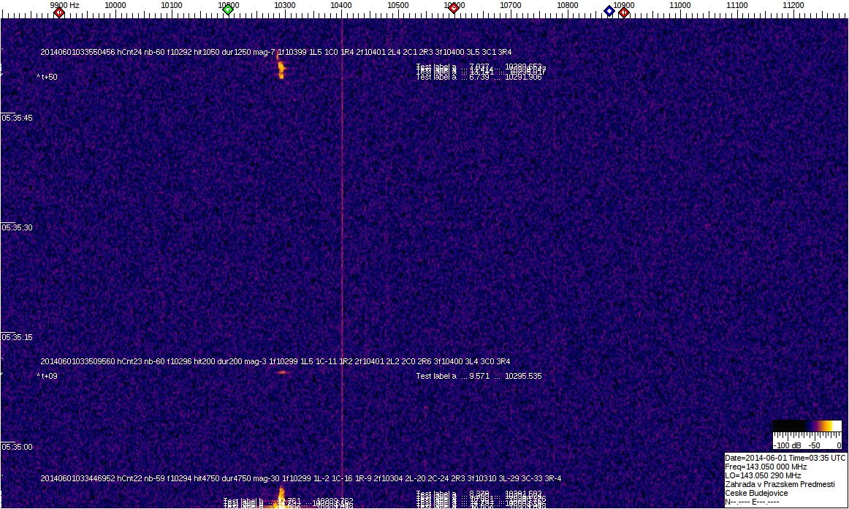The width and height of the screenshot is (849, 509).
Task: Click the 05:35:30 time label
Action: 17,227
